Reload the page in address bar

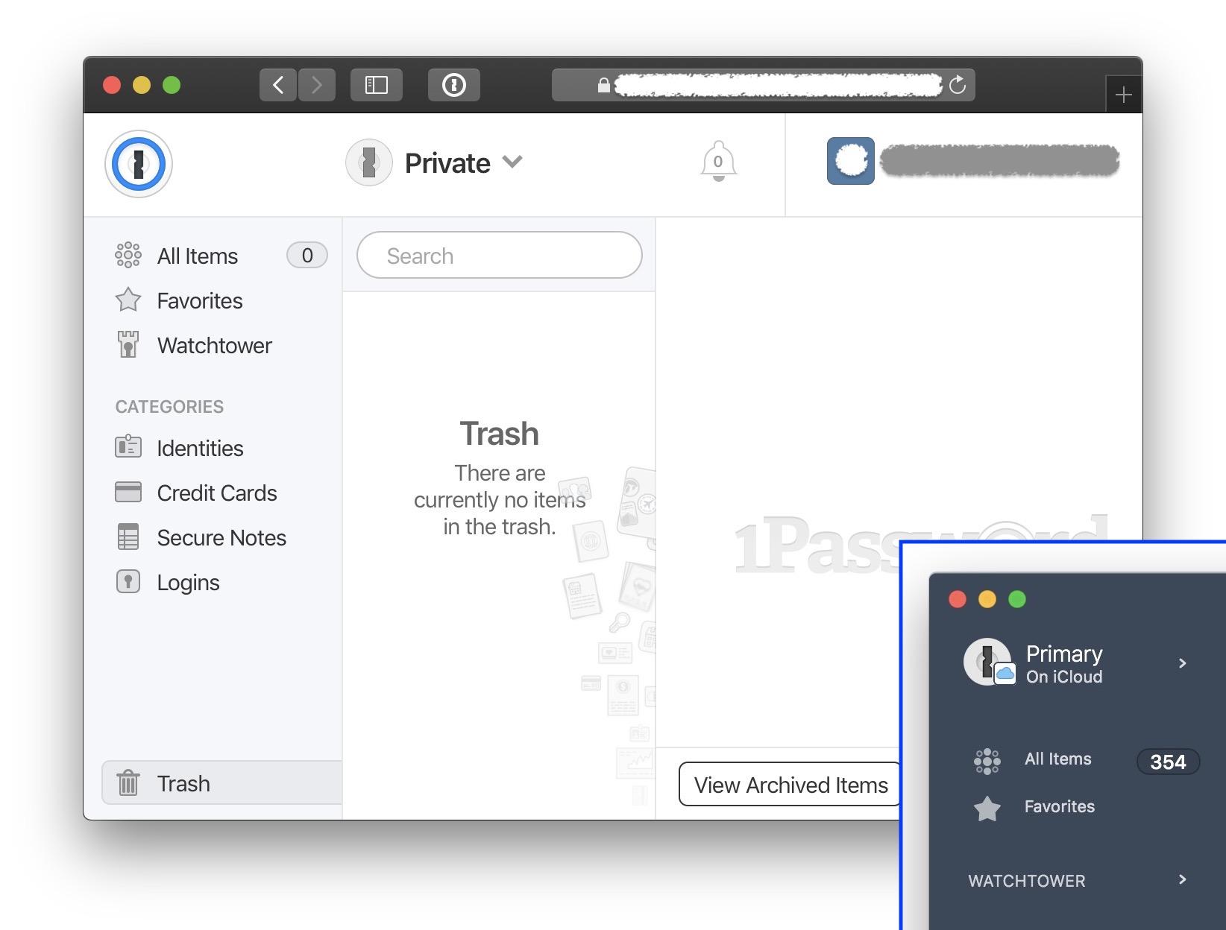pos(958,85)
